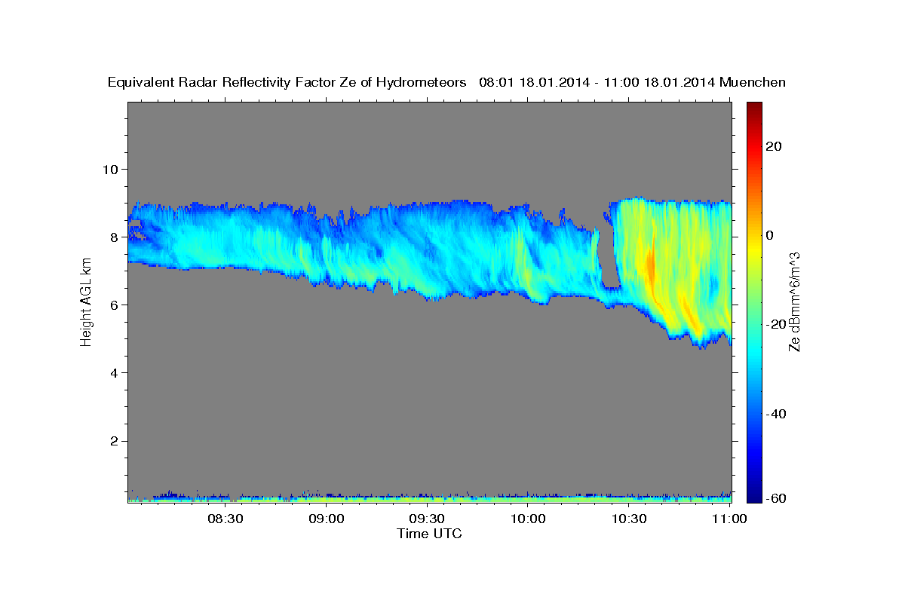The width and height of the screenshot is (905, 603).
Task: Click the near-surface reflectivity band along the bottom
Action: [430, 498]
